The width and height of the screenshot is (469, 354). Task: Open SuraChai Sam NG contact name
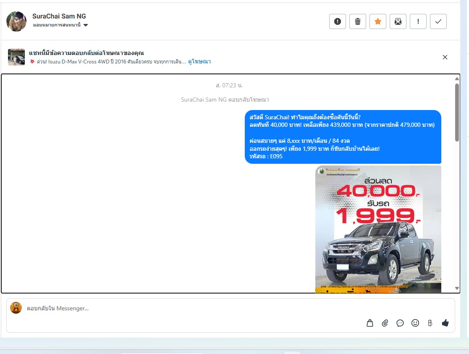point(59,16)
